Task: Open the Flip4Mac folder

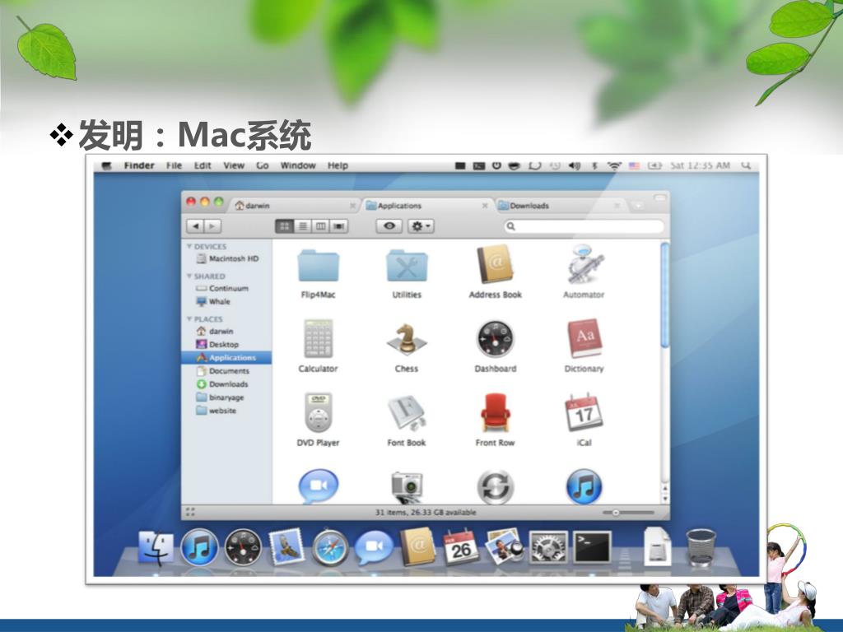Action: [x=319, y=266]
